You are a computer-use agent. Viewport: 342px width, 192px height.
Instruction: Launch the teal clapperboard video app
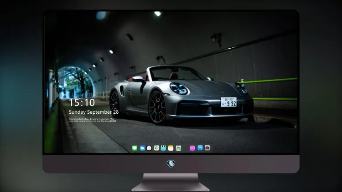point(163,148)
